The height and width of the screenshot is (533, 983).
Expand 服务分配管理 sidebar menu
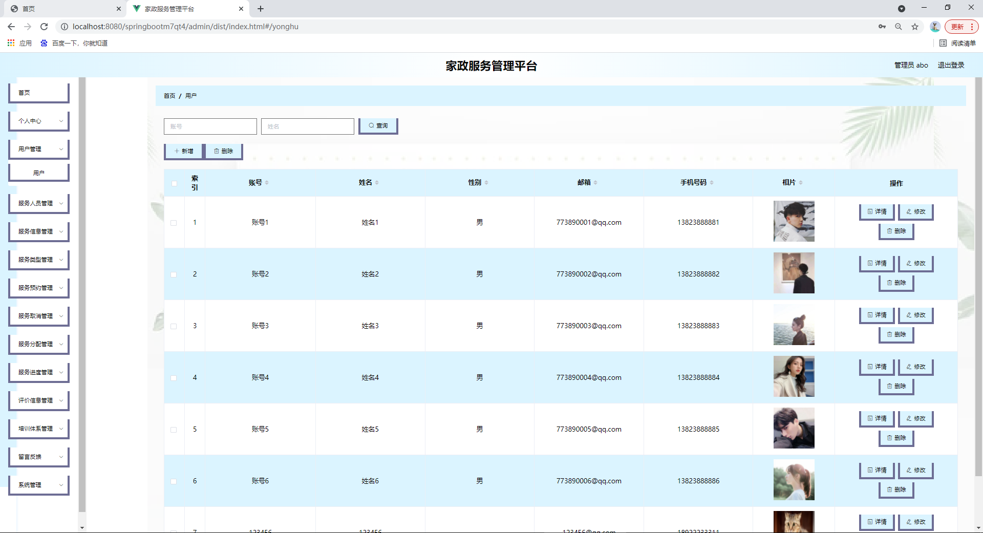(x=39, y=345)
